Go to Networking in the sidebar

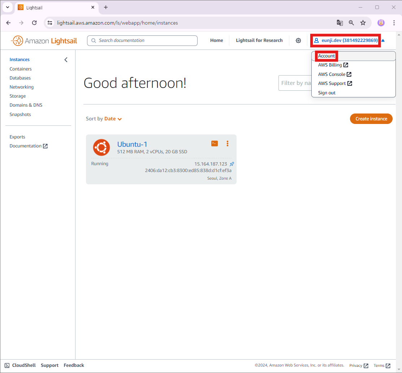pyautogui.click(x=22, y=87)
